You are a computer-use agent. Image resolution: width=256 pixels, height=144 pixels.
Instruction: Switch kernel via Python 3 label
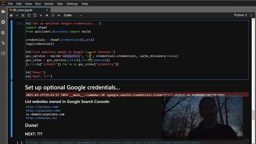(x=240, y=15)
